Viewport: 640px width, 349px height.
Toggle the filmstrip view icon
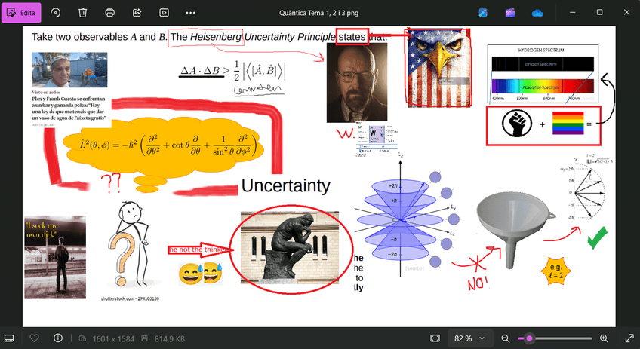pyautogui.click(x=9, y=338)
